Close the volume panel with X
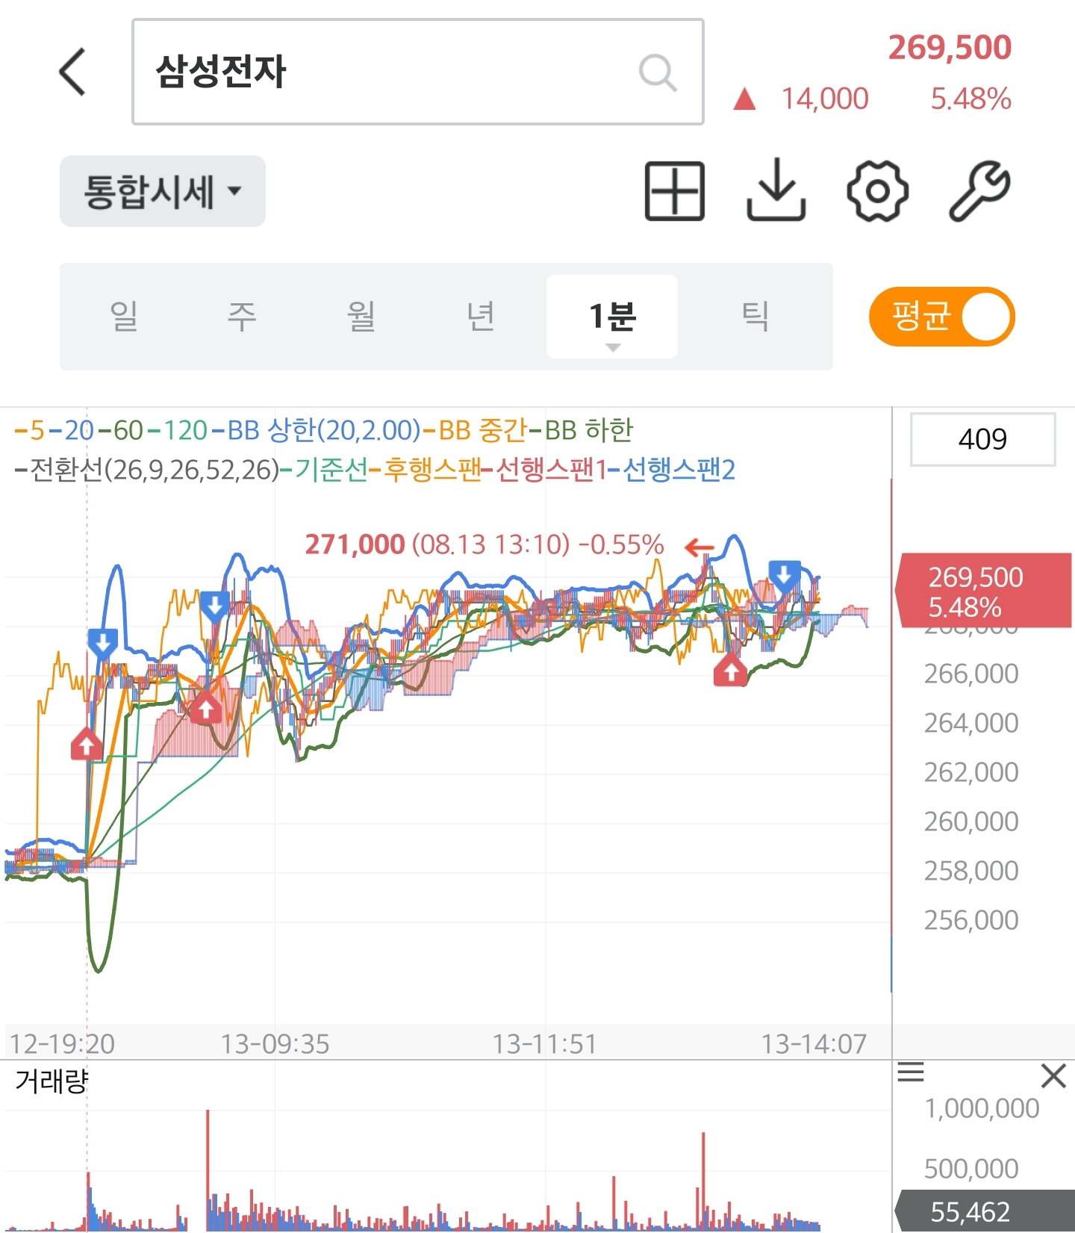 (x=1053, y=1076)
